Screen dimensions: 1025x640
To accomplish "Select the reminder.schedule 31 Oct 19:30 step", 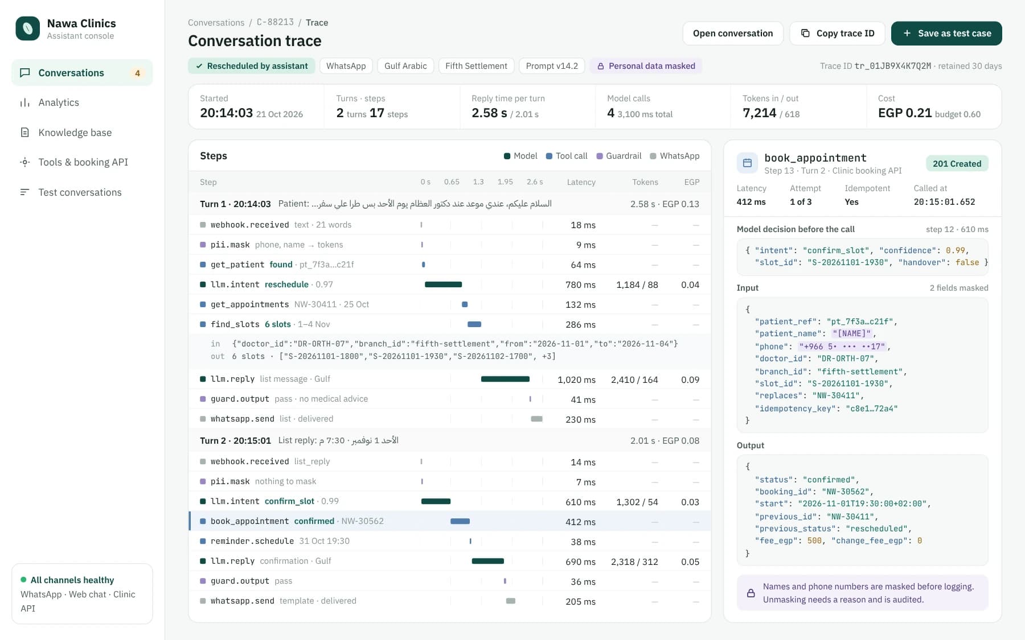I will coord(450,541).
